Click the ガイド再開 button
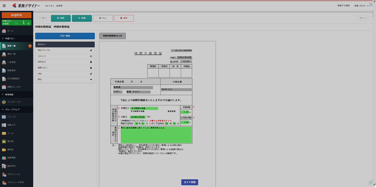The image size is (376, 187). point(189,182)
